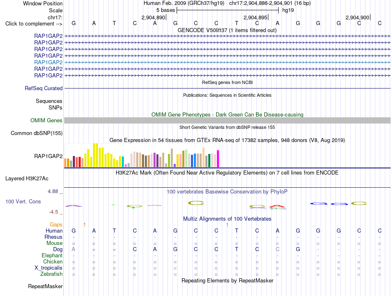
Task: Open the OMIM Genes track label
Action: pos(47,121)
